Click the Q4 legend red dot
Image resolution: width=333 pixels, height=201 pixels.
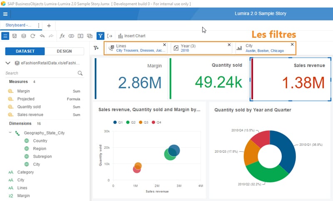coord(153,122)
